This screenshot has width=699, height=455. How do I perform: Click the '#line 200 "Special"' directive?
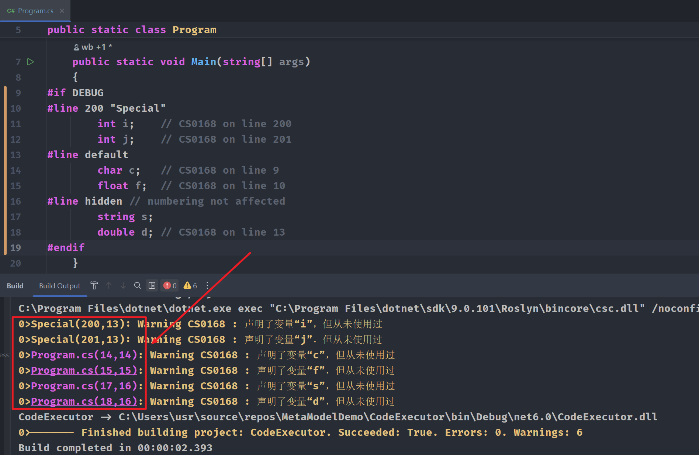pyautogui.click(x=107, y=108)
